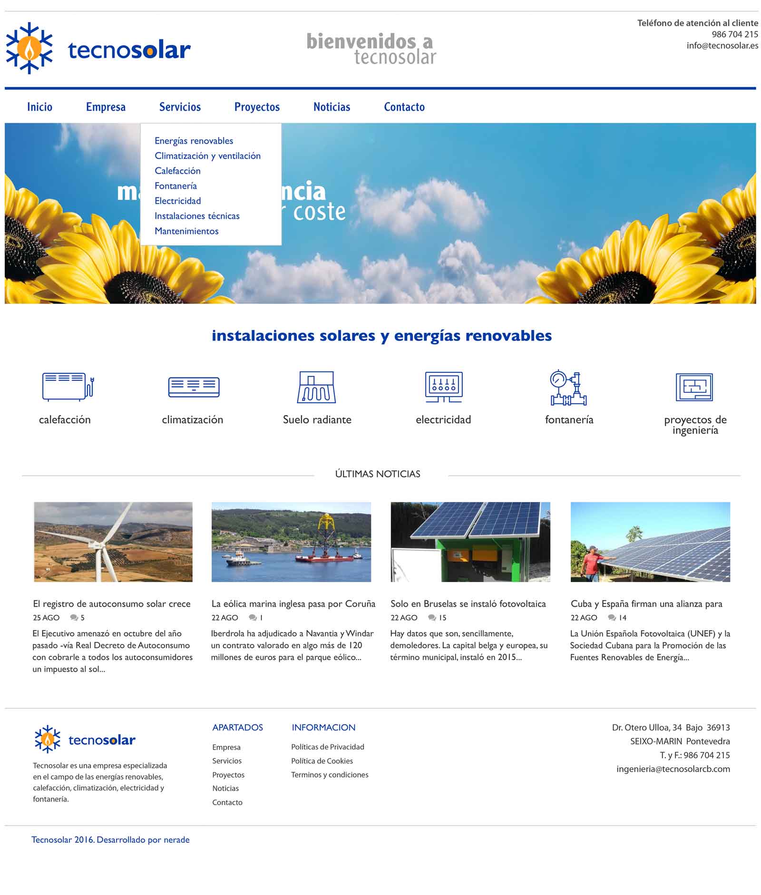Open the fontanería valve icon

click(568, 388)
